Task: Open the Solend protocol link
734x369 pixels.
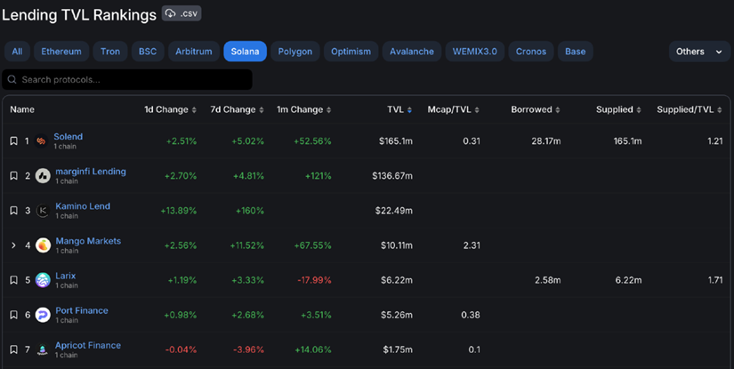Action: coord(68,137)
